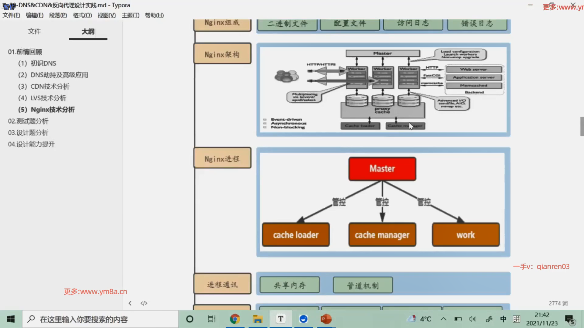This screenshot has height=328, width=584.
Task: Click the Typora taskbar icon
Action: pyautogui.click(x=280, y=319)
